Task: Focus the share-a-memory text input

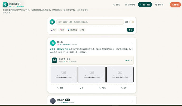Action: pos(90,22)
